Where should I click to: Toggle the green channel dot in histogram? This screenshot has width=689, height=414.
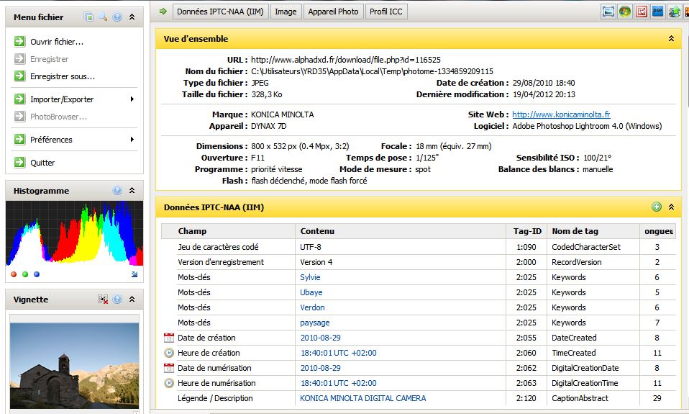25,274
